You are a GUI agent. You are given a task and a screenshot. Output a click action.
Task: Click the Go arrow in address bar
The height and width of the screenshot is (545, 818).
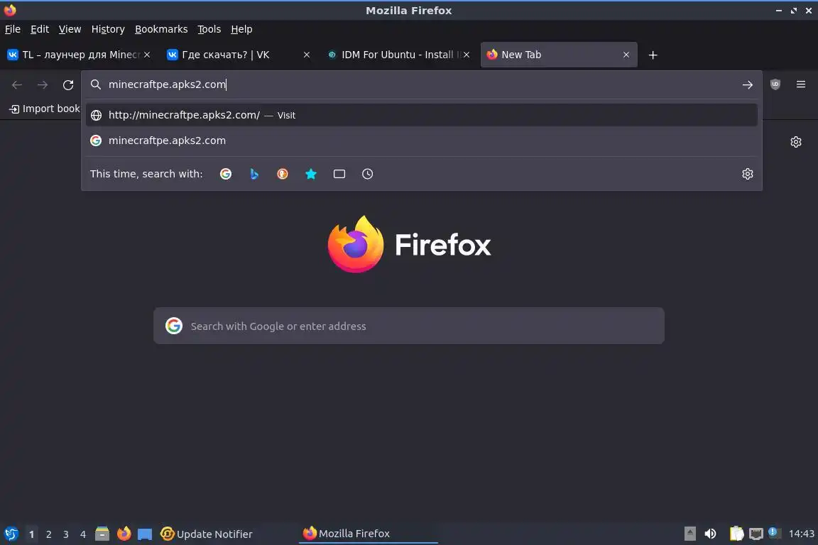(x=748, y=84)
